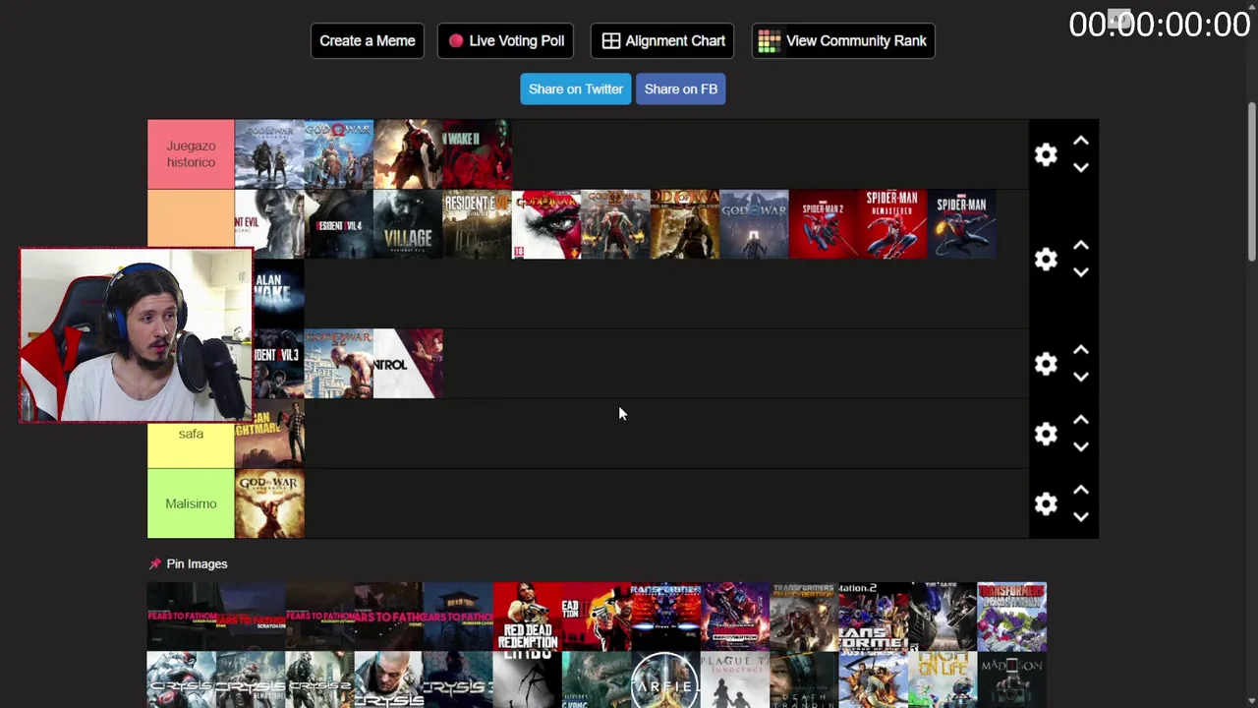The width and height of the screenshot is (1258, 708).
Task: Select the Resident Evil 7 cover
Action: (478, 224)
